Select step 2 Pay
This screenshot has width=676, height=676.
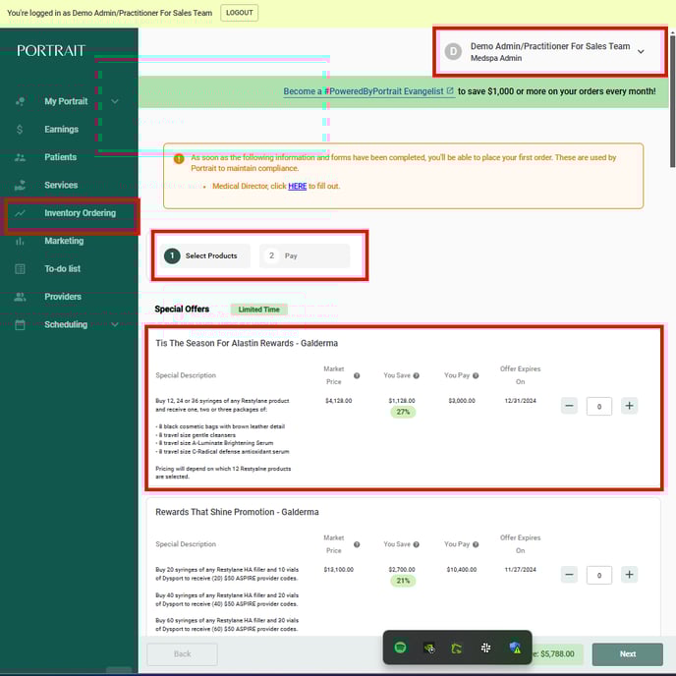tap(305, 256)
